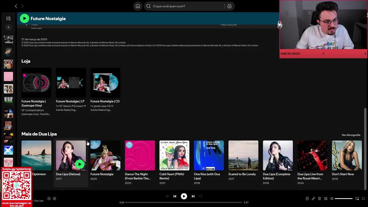Screen dimensions: 368x207
Task: Open the We Go Up sidebar item
Action: [8, 101]
